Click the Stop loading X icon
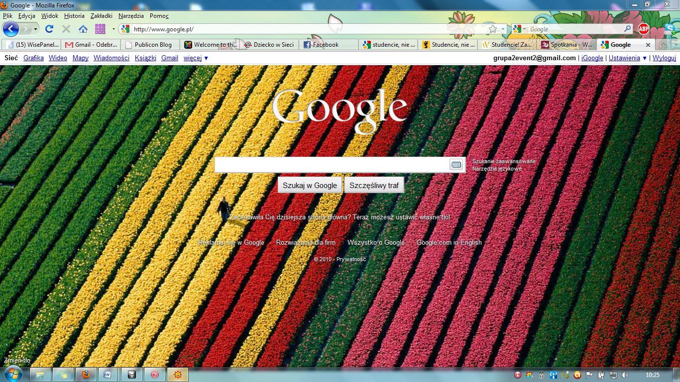Image resolution: width=680 pixels, height=382 pixels. click(x=66, y=29)
